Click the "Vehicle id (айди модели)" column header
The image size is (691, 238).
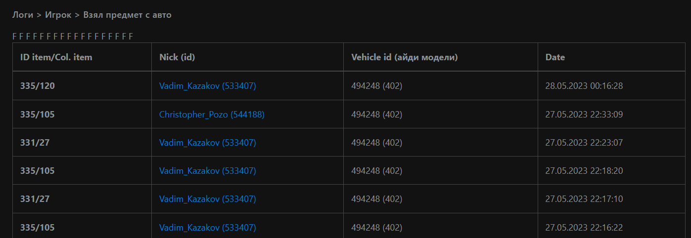(x=404, y=57)
